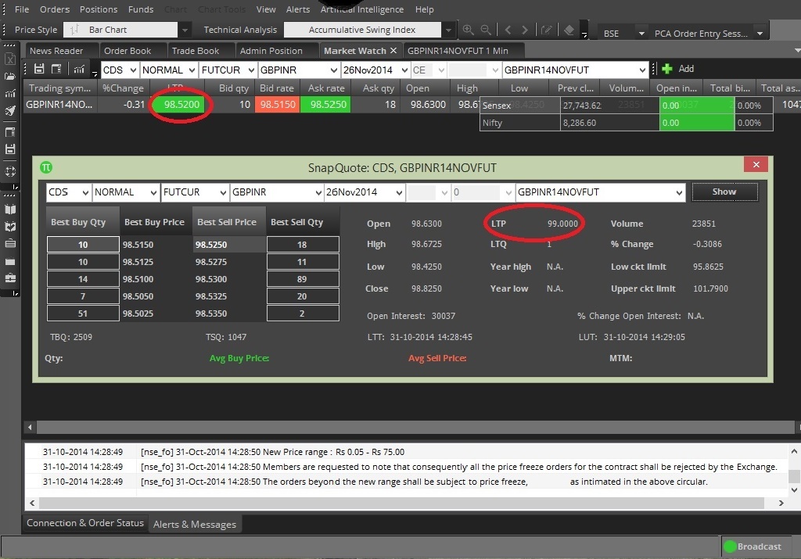Expand the tab list arrow at the tab strip's end
801x559 pixels.
click(797, 51)
